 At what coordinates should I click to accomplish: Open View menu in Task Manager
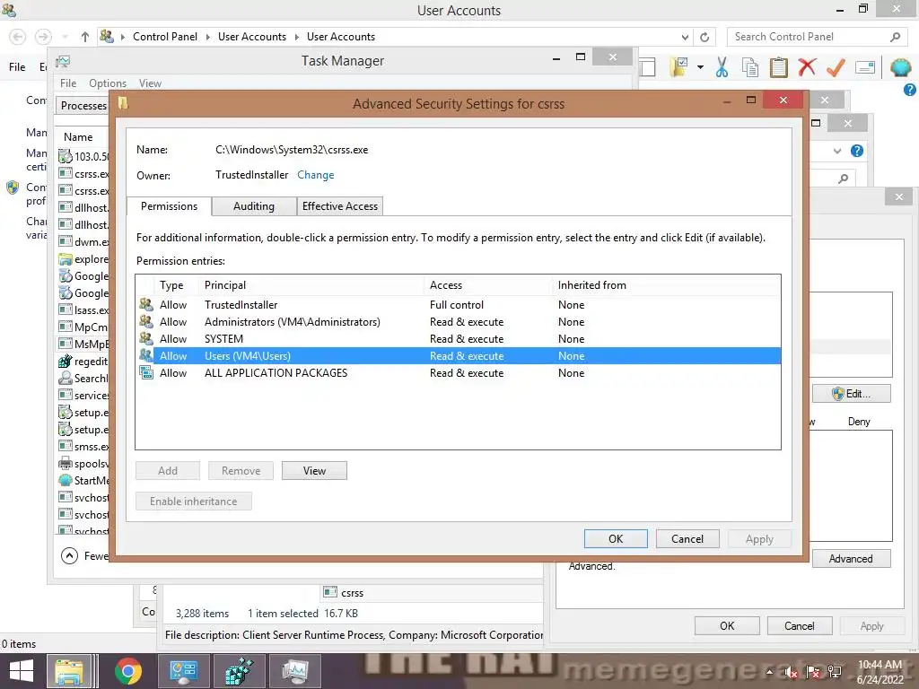pyautogui.click(x=150, y=83)
